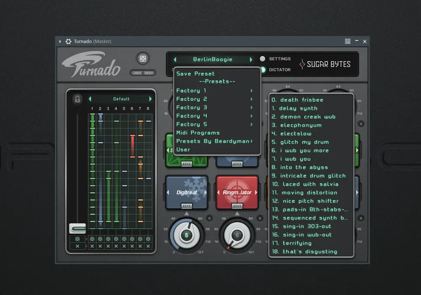Click the Dictator master fader handle

pyautogui.click(x=77, y=228)
